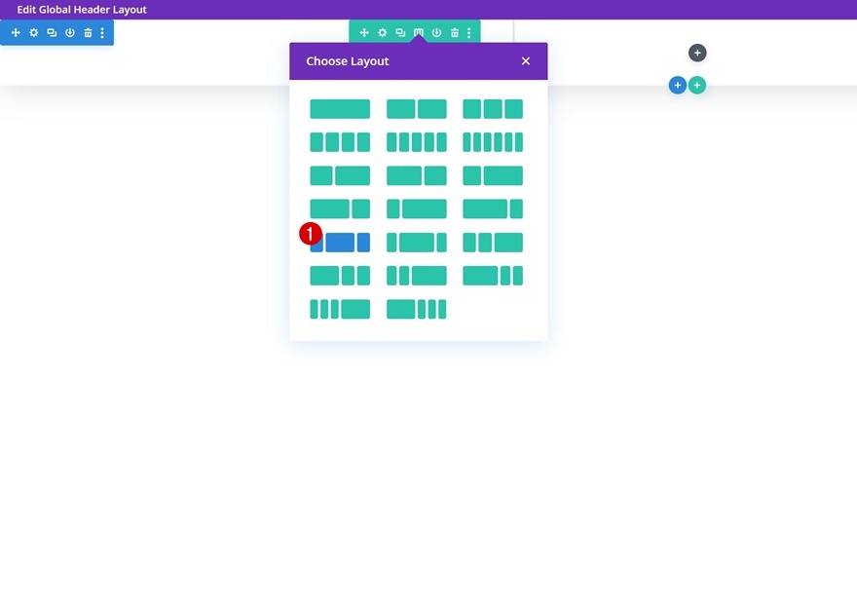Click the Choose Layout dialog heading
The width and height of the screenshot is (857, 605).
point(347,61)
